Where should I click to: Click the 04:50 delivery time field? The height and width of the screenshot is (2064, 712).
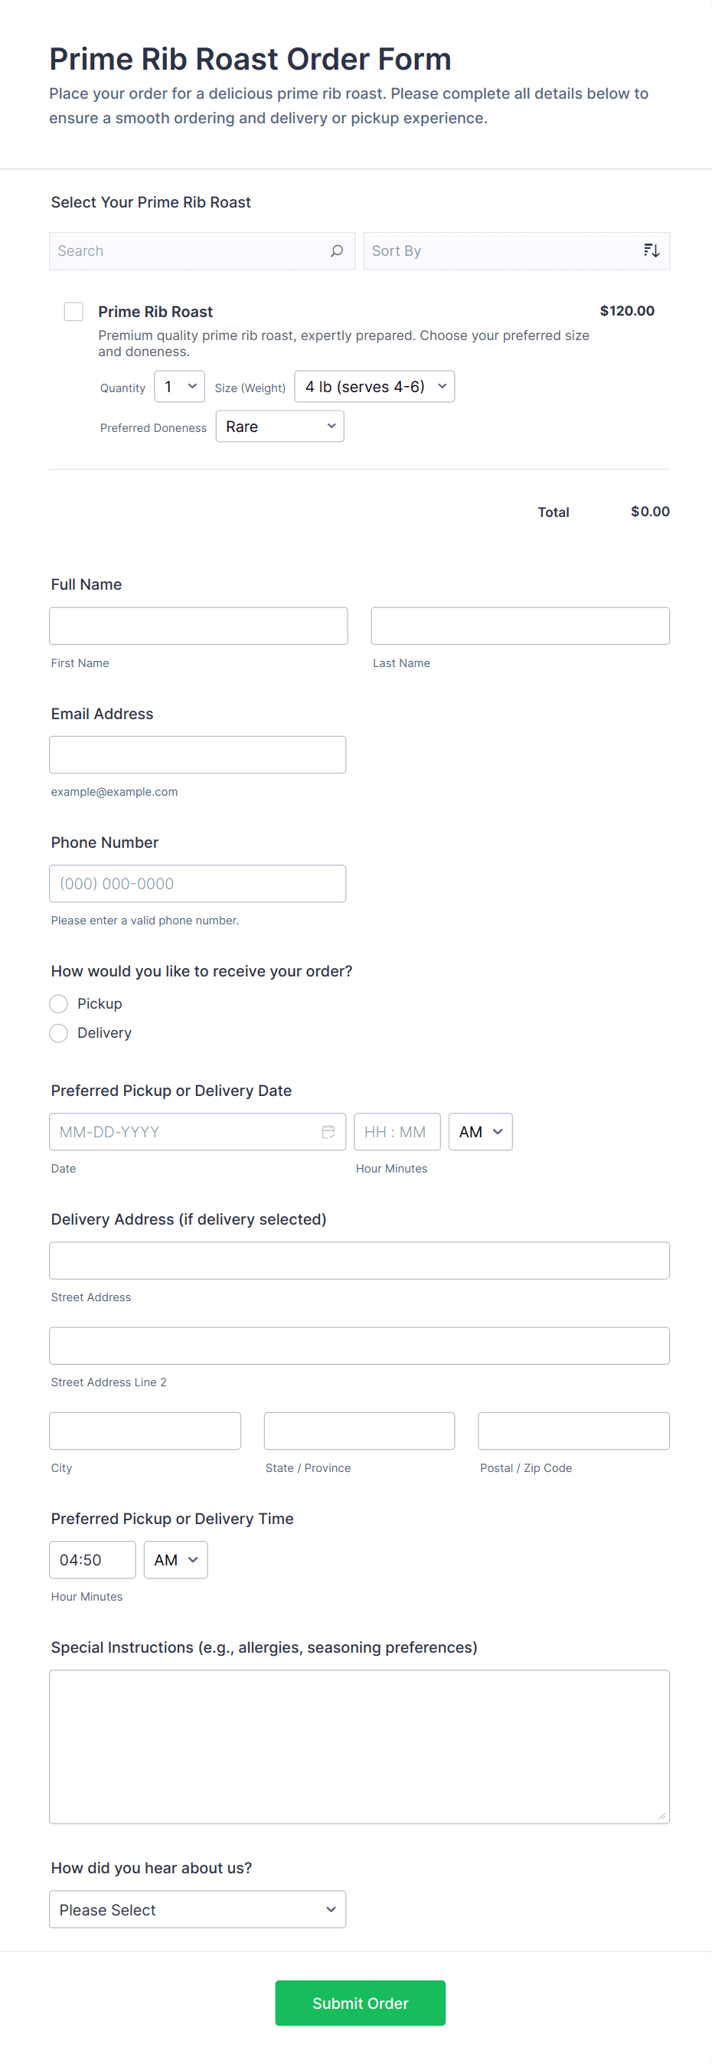(x=92, y=1559)
